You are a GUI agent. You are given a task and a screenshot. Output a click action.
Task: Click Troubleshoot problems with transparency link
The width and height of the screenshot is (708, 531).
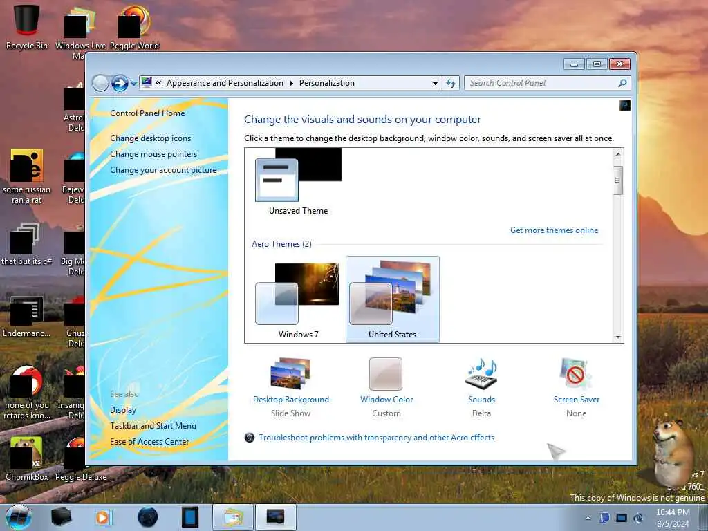point(377,438)
